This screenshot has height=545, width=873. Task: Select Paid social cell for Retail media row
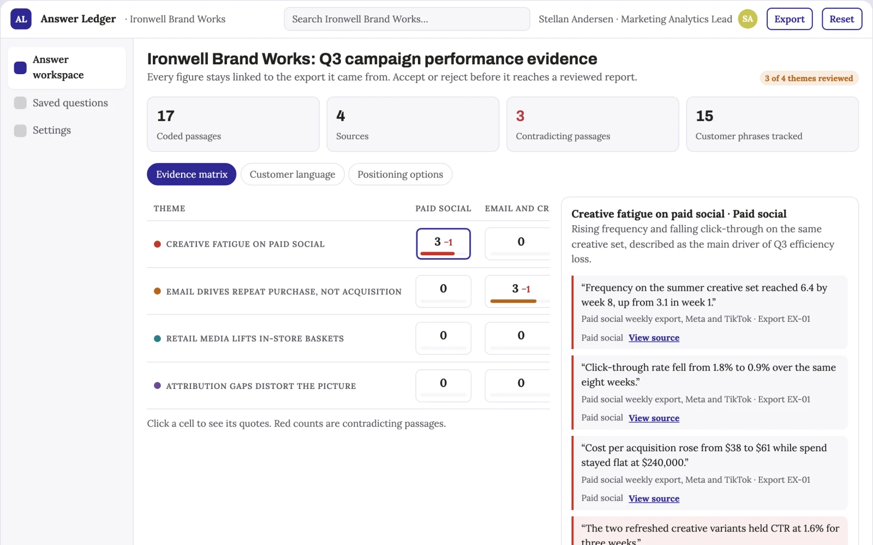444,338
